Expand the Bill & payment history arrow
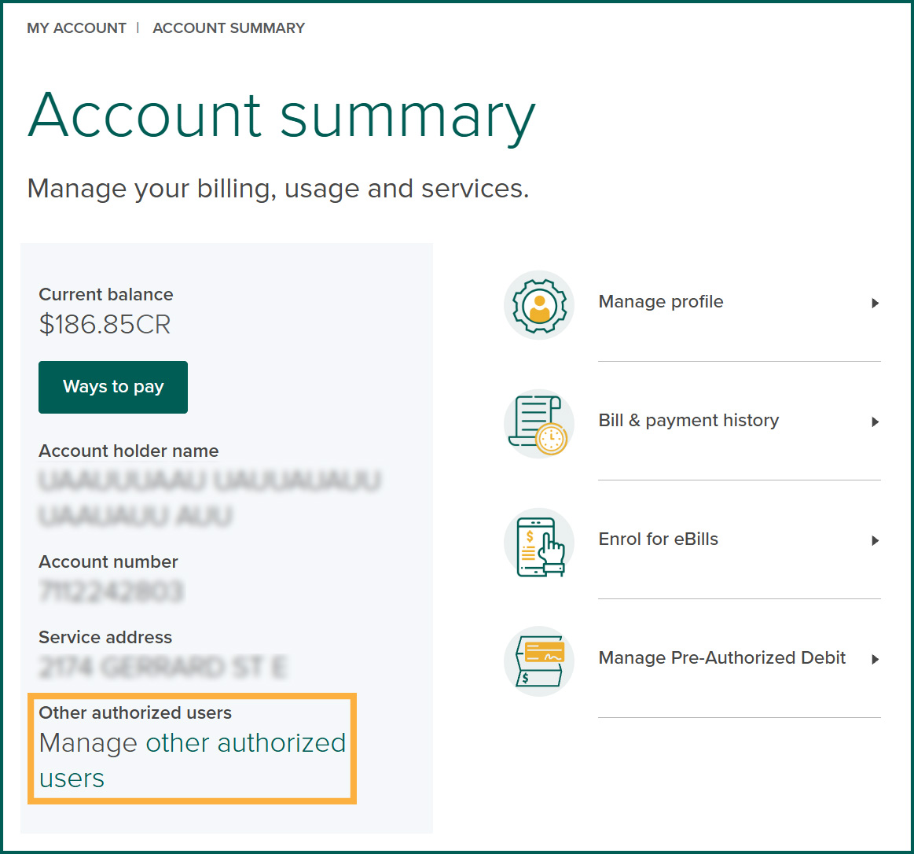914x854 pixels. [875, 421]
